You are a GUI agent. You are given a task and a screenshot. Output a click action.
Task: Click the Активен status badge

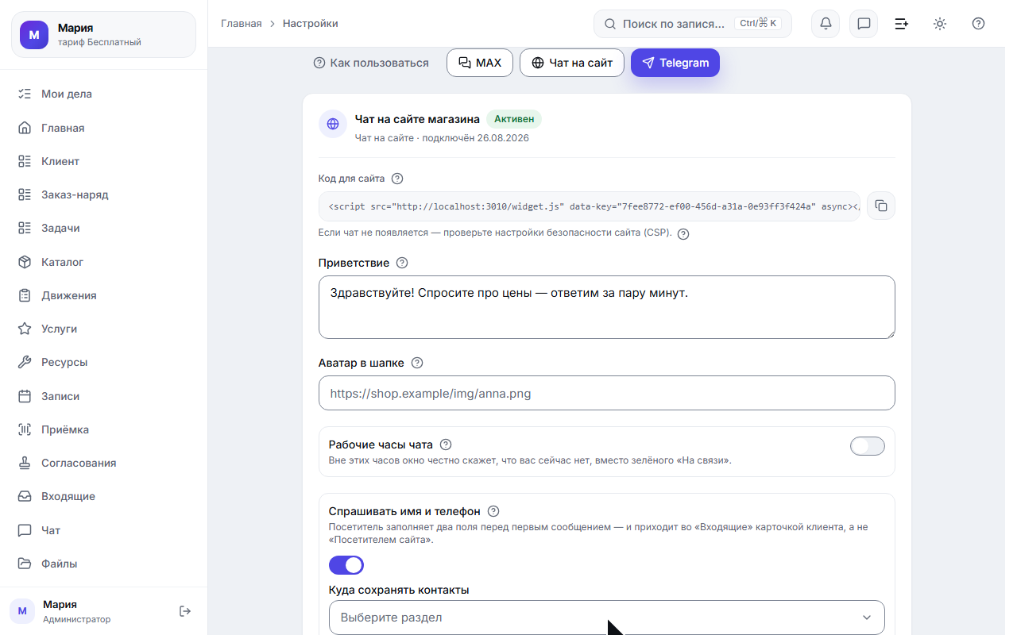(514, 119)
